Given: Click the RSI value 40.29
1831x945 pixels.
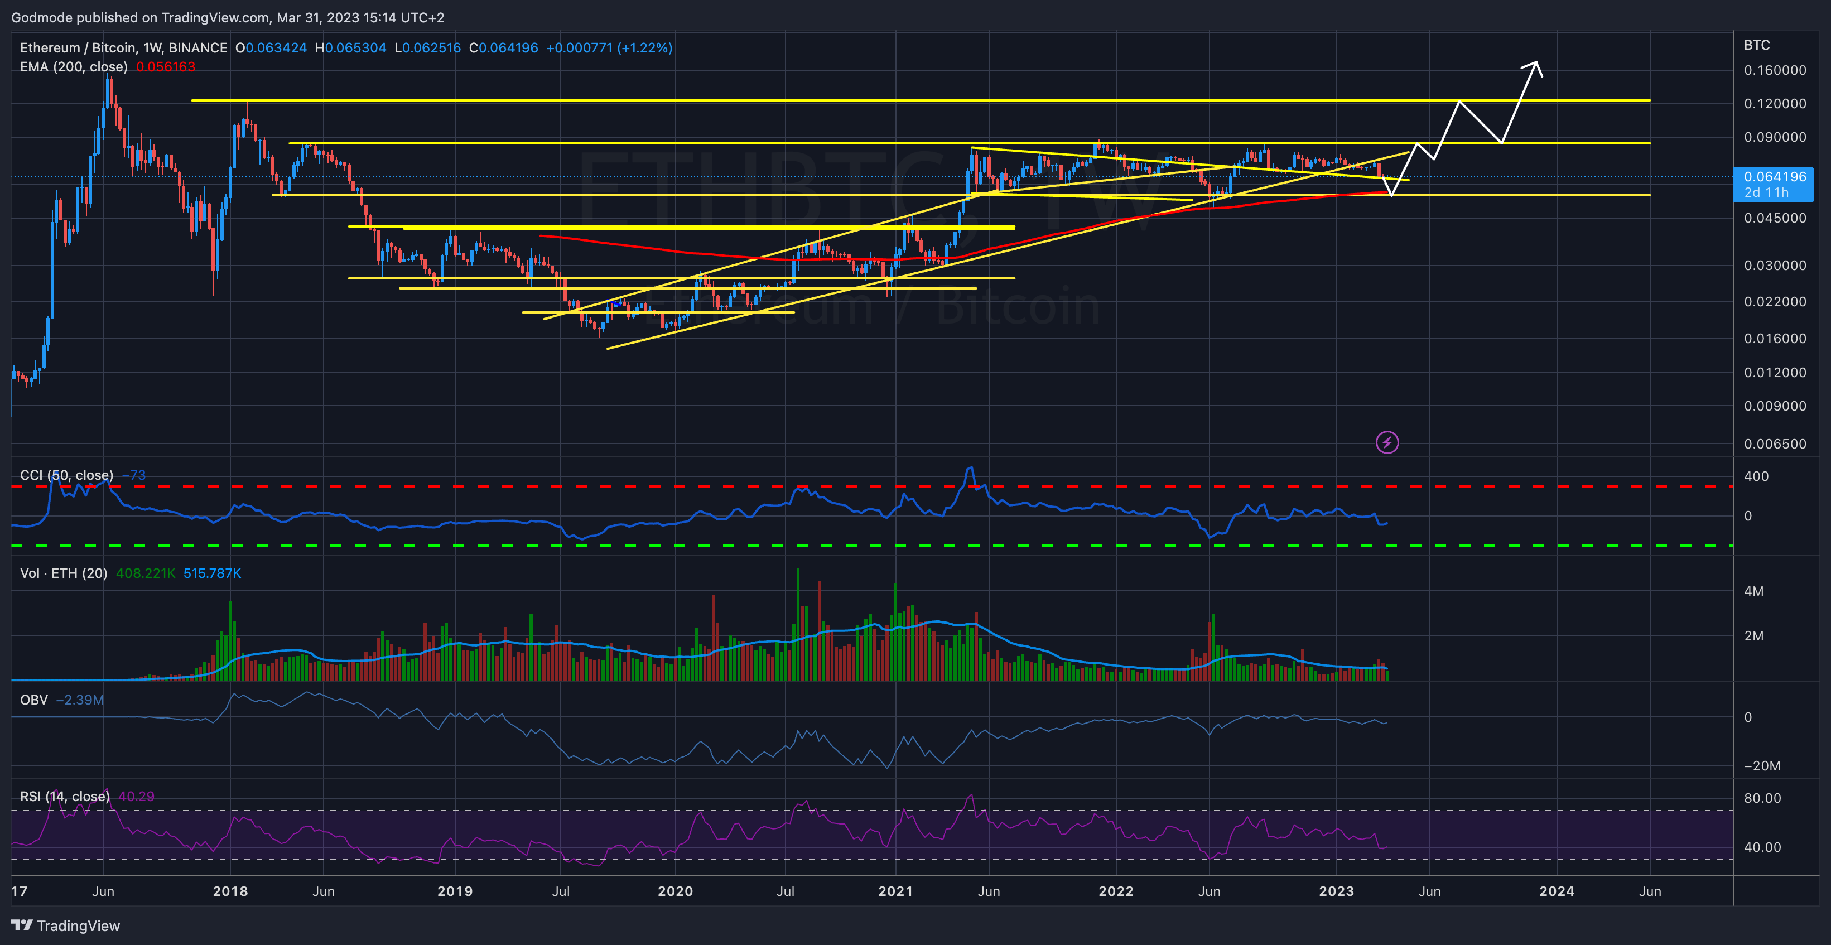Looking at the screenshot, I should (137, 796).
